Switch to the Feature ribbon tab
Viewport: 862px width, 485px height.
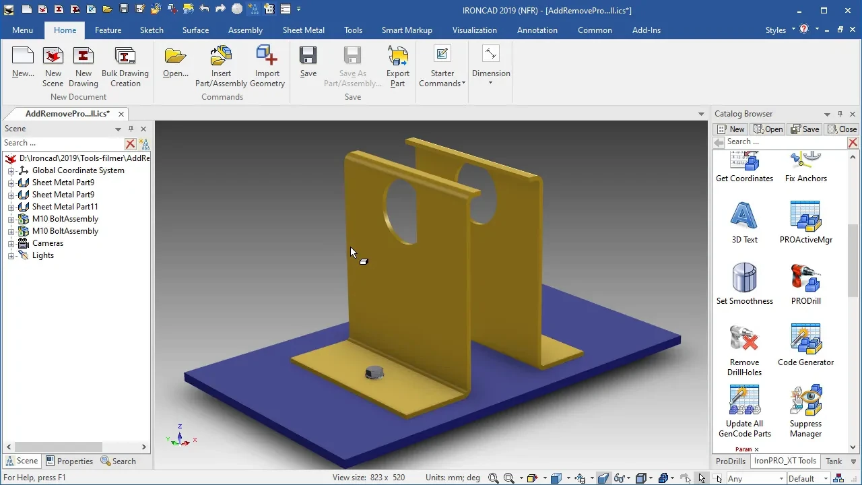(108, 30)
